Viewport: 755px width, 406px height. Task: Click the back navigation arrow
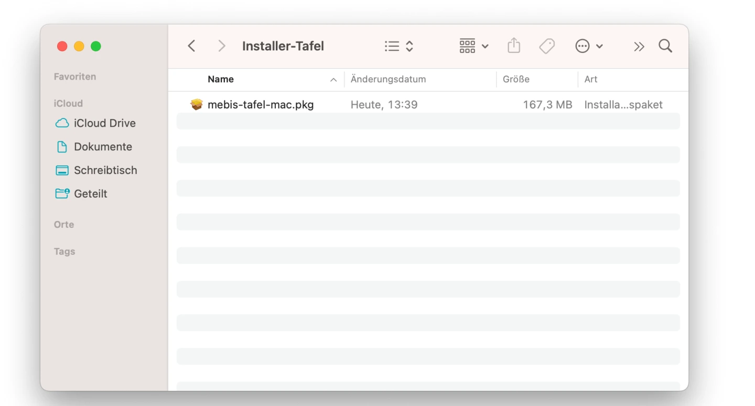click(x=192, y=46)
